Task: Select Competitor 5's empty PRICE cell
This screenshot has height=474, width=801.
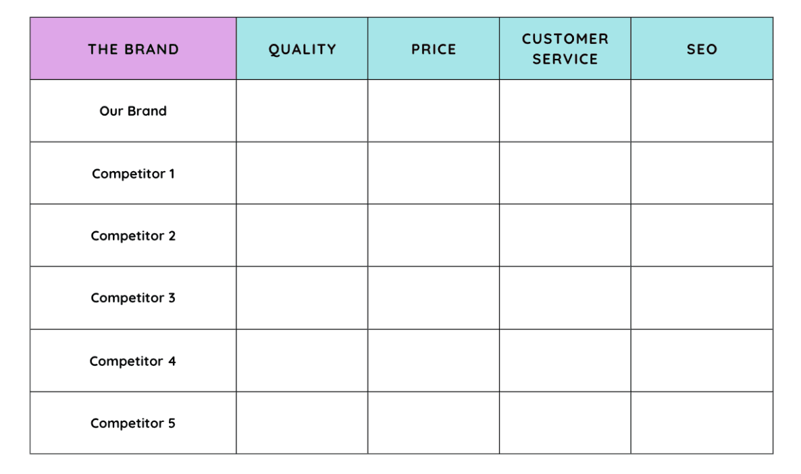Action: [x=434, y=423]
